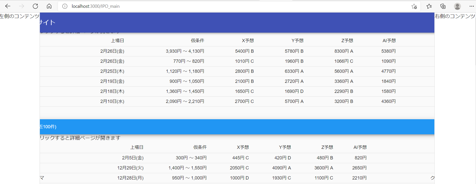View site information icon in address bar

click(65, 6)
